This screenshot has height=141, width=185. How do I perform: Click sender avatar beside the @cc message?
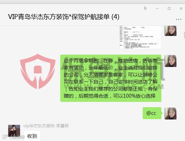[x=171, y=114]
